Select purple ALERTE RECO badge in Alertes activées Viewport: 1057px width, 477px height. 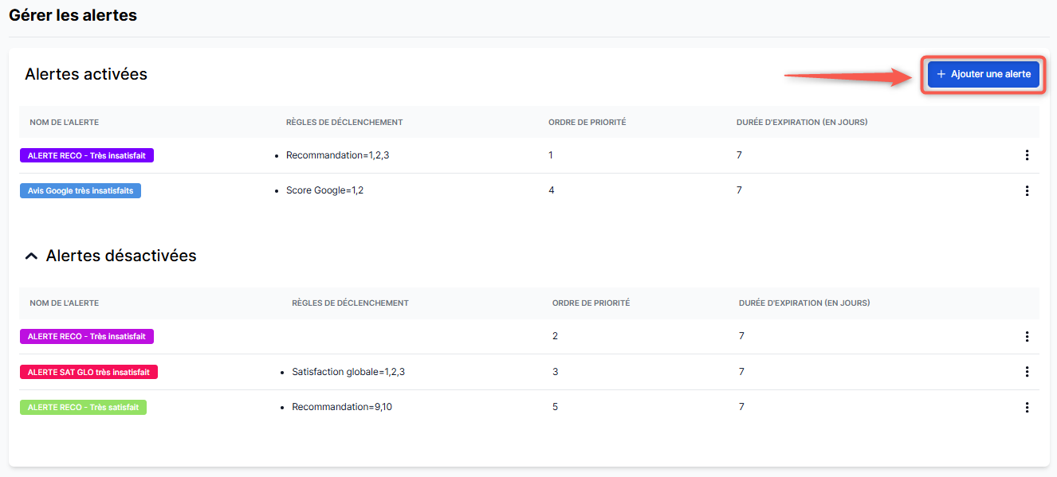click(86, 155)
